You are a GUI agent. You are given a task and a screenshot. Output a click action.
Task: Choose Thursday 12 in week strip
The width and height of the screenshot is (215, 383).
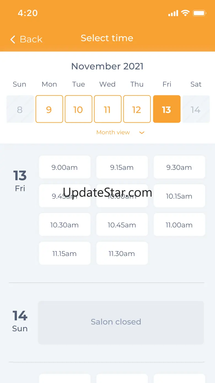(x=137, y=109)
